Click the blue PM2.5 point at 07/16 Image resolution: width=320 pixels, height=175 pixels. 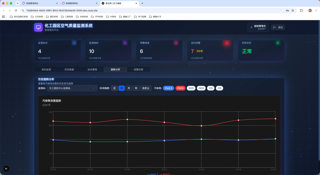[127, 141]
